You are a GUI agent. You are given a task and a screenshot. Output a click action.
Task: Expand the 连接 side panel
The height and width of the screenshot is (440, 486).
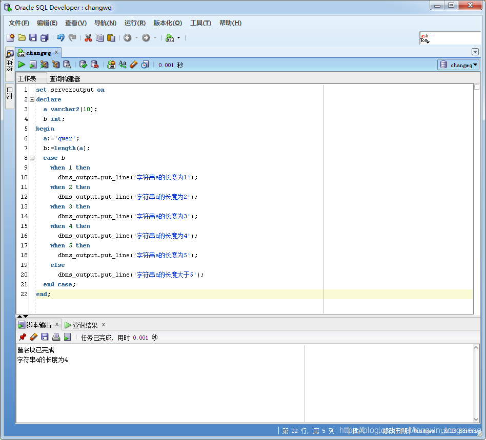click(10, 64)
